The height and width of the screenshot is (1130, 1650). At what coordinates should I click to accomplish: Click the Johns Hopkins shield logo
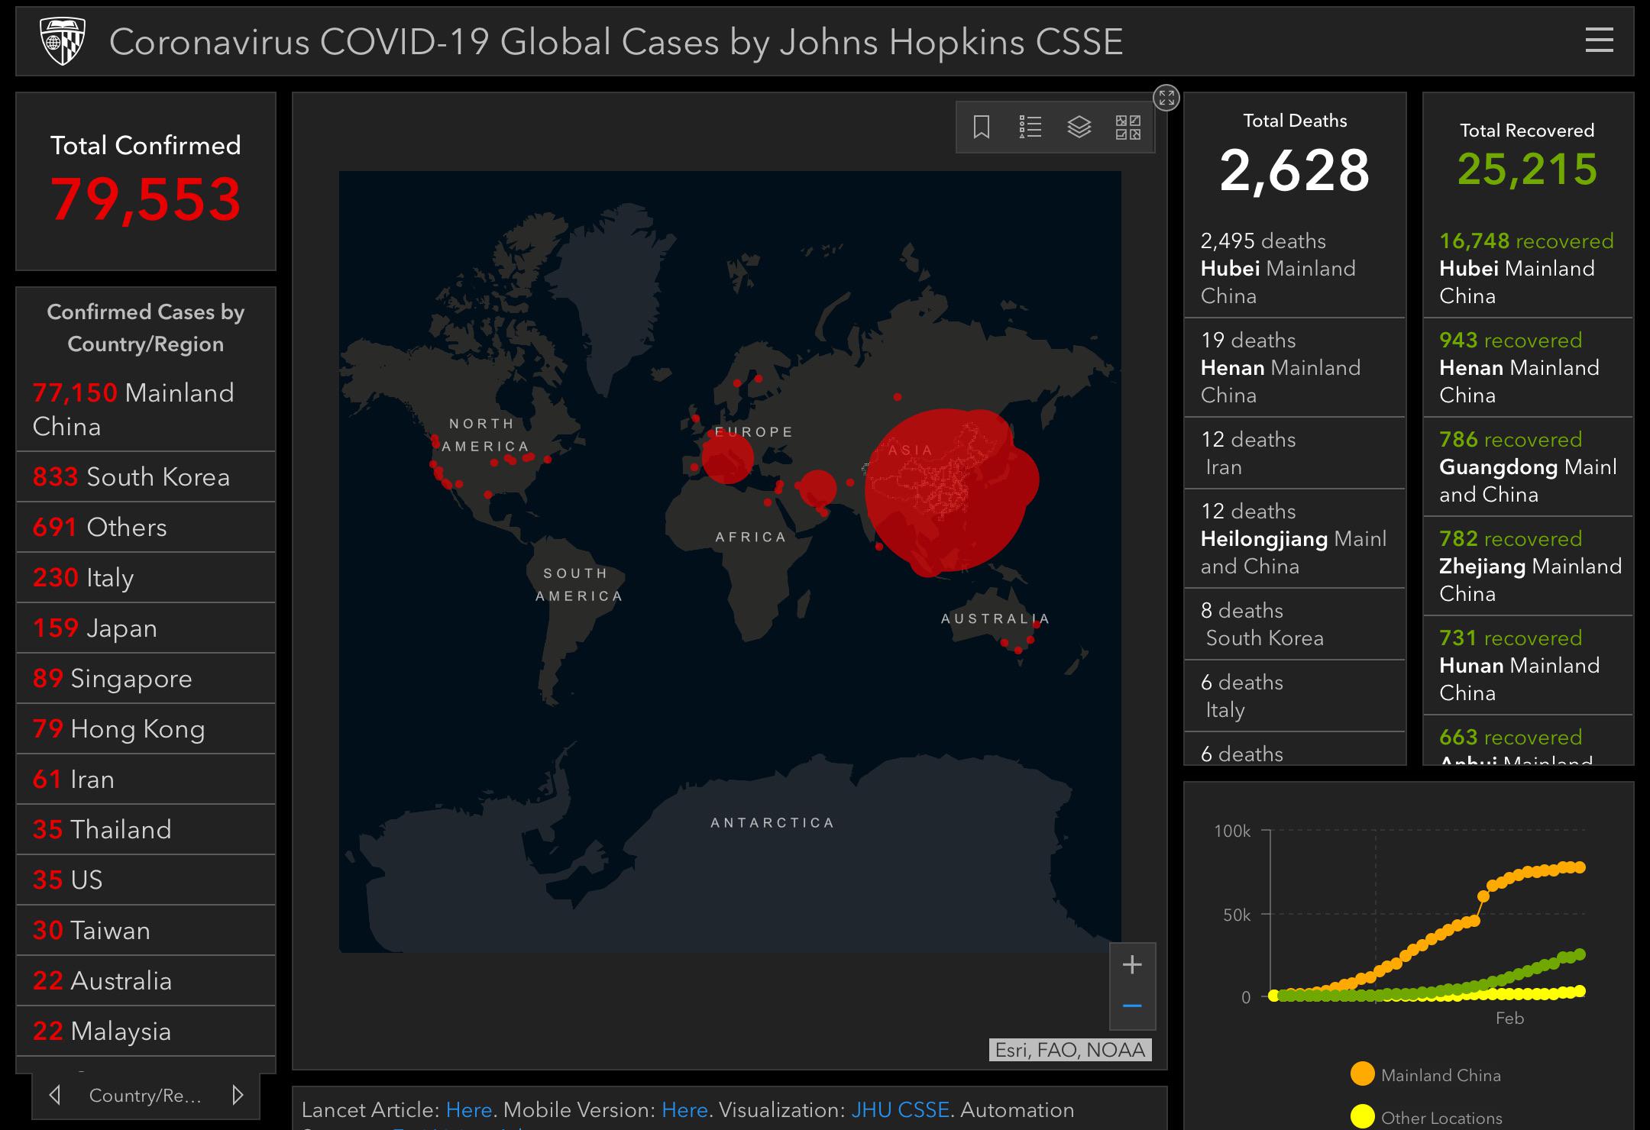tap(62, 41)
